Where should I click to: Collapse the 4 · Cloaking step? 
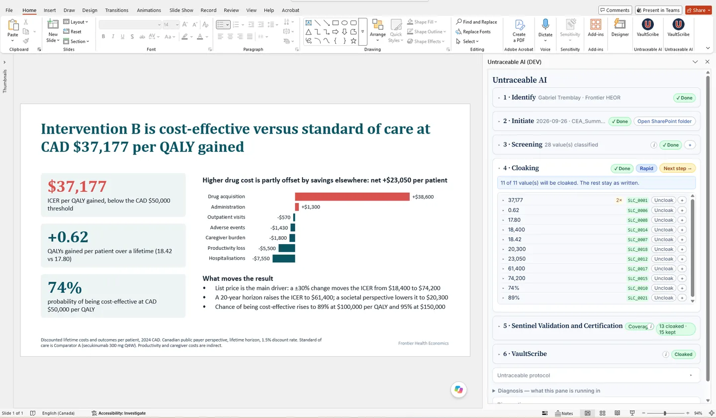pyautogui.click(x=499, y=168)
